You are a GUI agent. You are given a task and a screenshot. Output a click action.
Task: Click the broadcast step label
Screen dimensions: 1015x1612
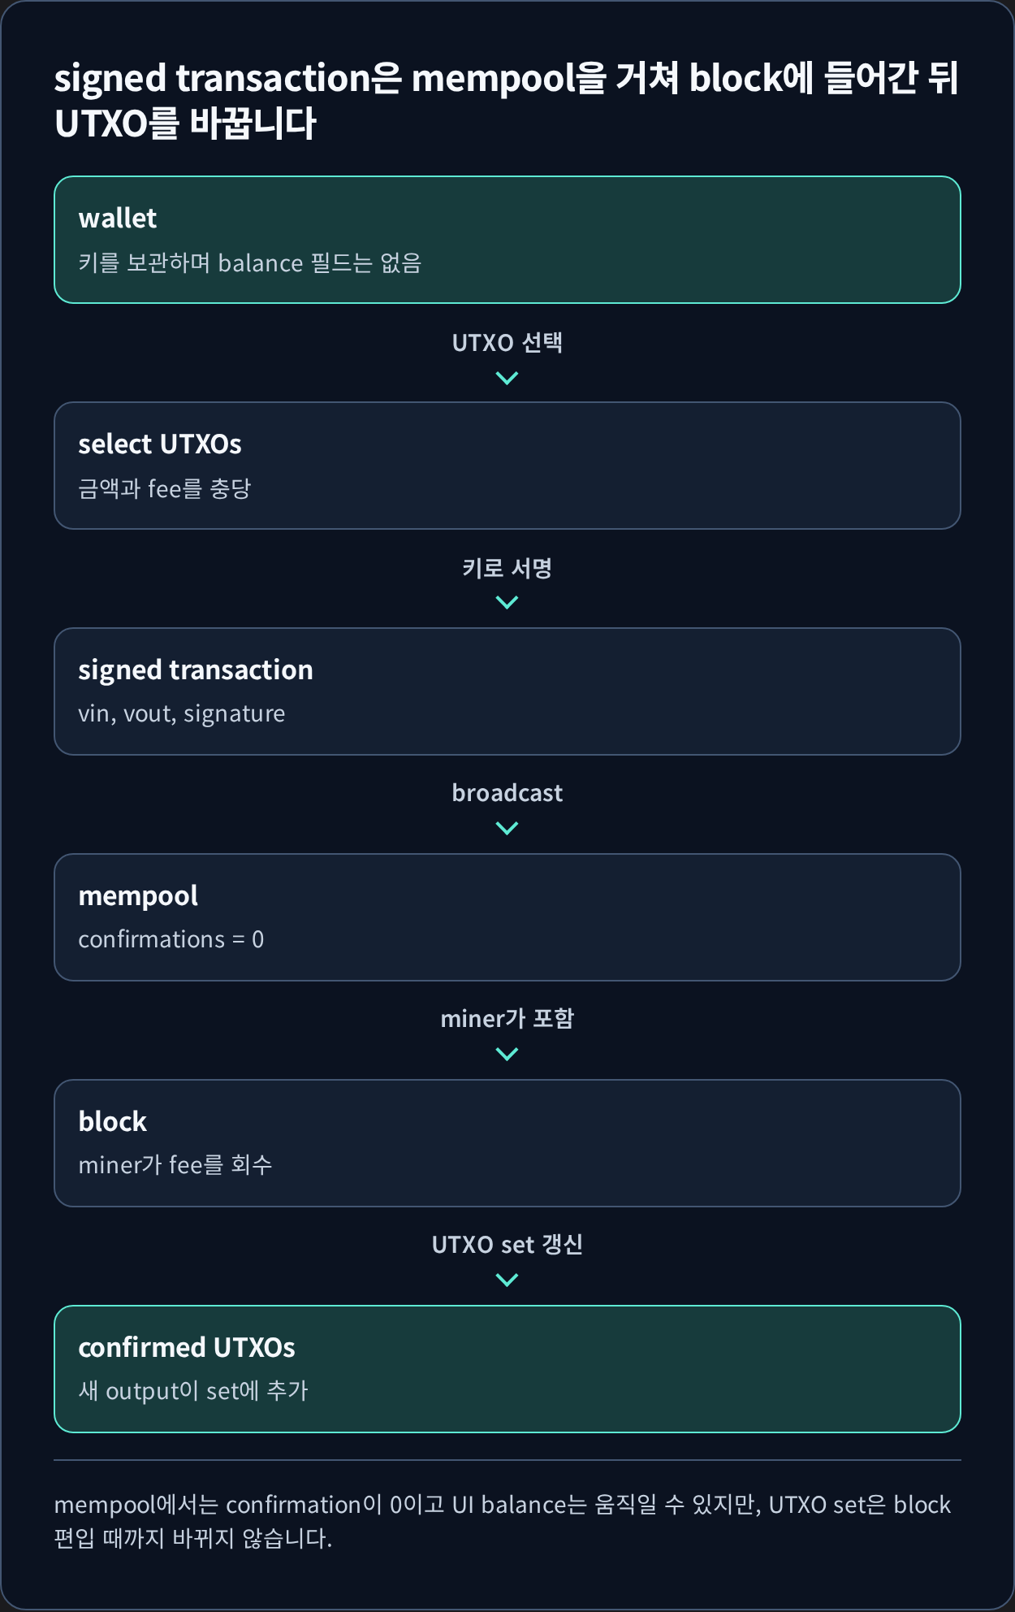(x=507, y=793)
